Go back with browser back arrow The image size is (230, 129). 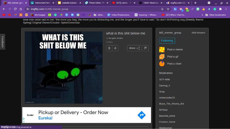click(4, 9)
